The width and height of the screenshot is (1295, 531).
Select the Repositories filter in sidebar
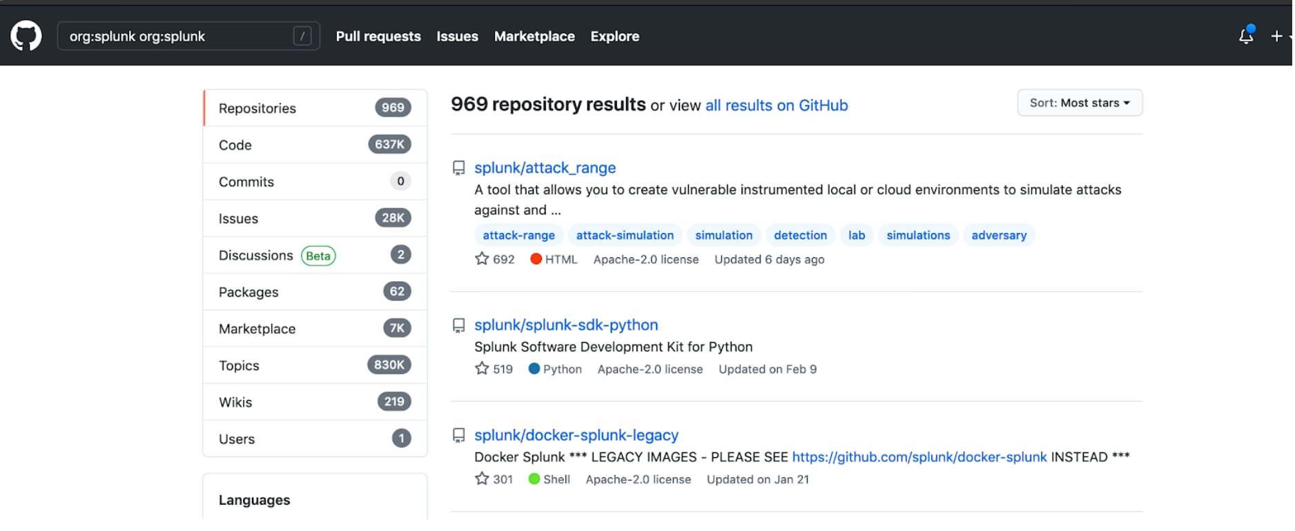coord(315,108)
